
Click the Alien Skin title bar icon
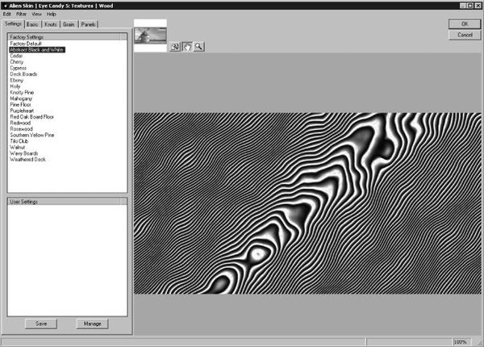coord(4,5)
